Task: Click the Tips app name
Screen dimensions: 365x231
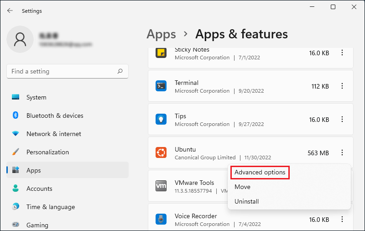Action: [x=180, y=116]
